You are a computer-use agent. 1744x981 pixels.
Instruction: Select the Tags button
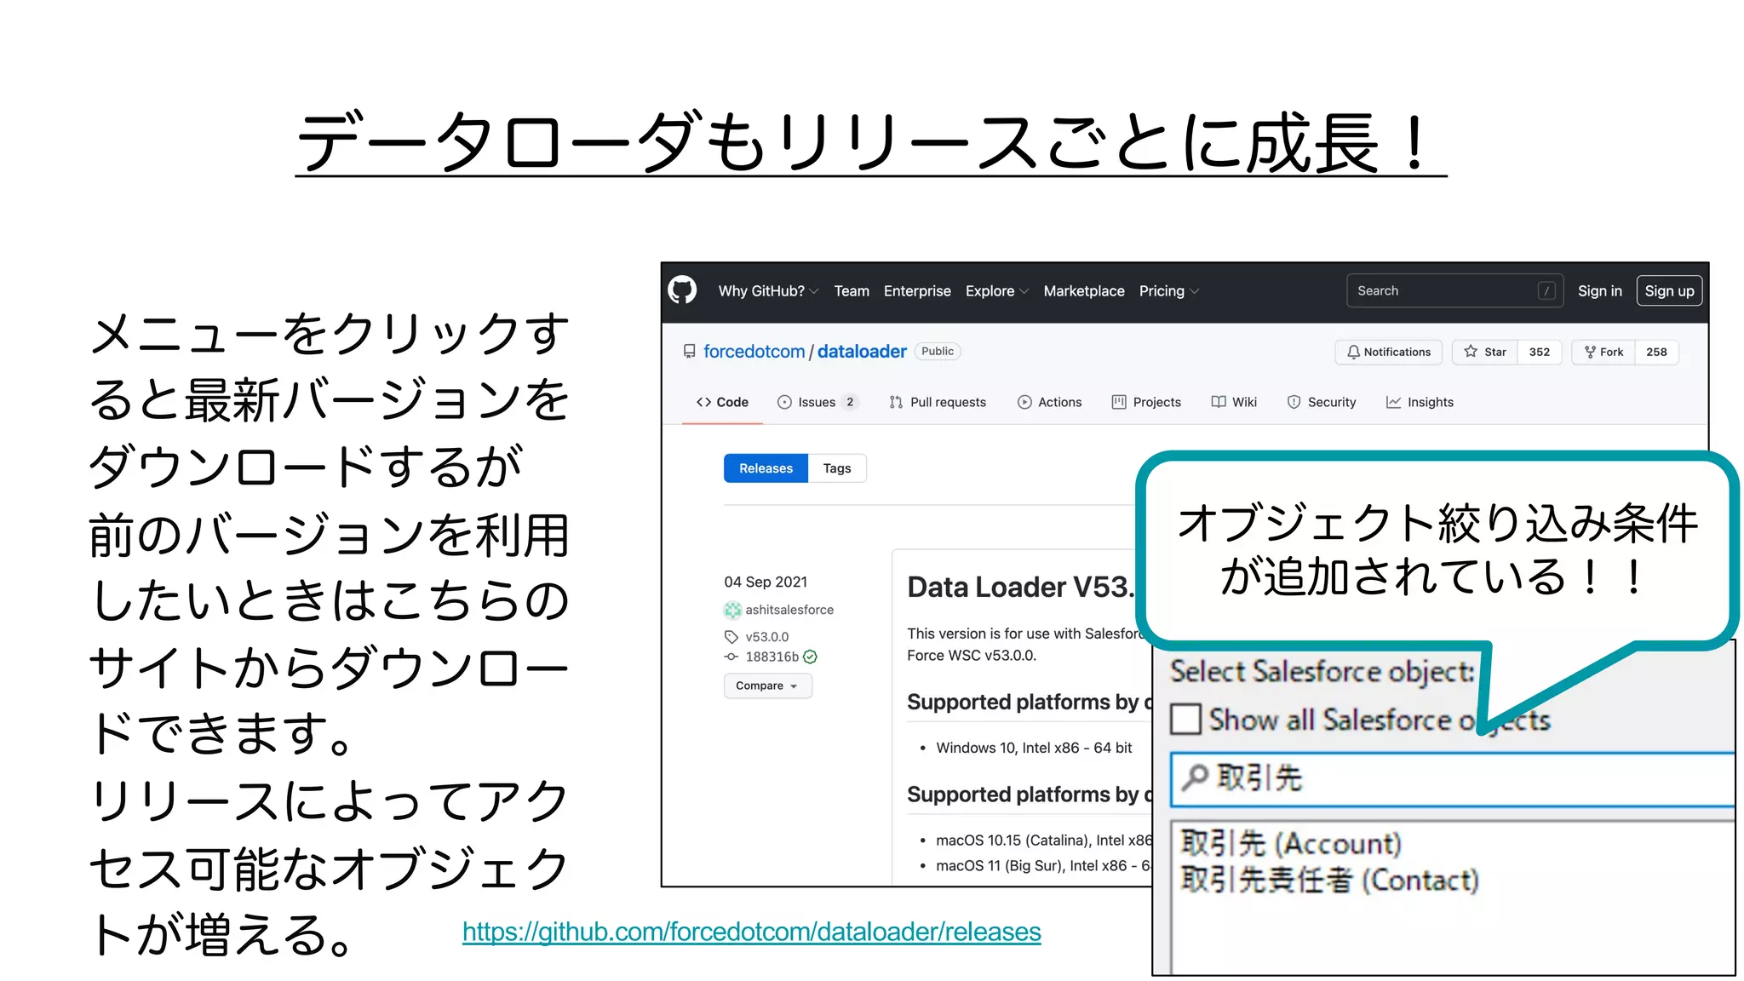(x=837, y=468)
